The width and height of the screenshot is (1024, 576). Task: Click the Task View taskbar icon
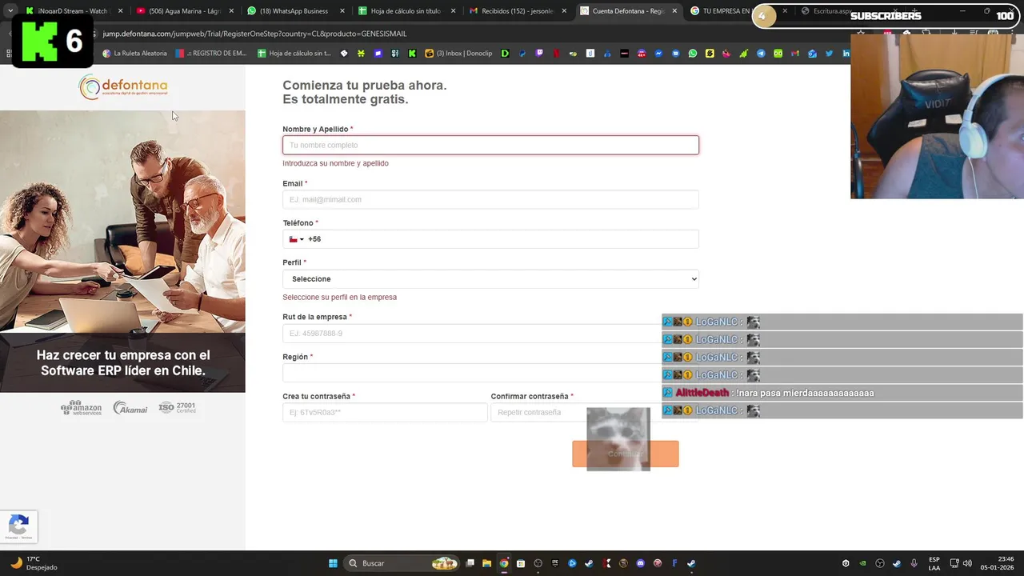470,563
